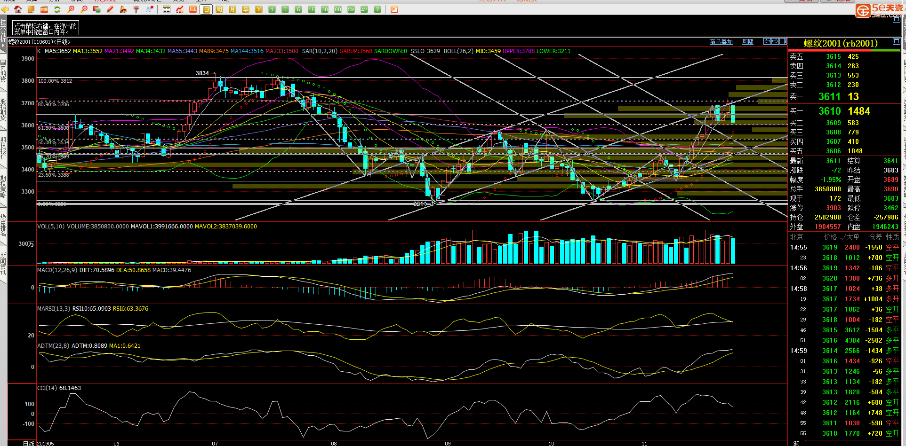
Task: Click the 新 news icon
Action: click(150, 9)
